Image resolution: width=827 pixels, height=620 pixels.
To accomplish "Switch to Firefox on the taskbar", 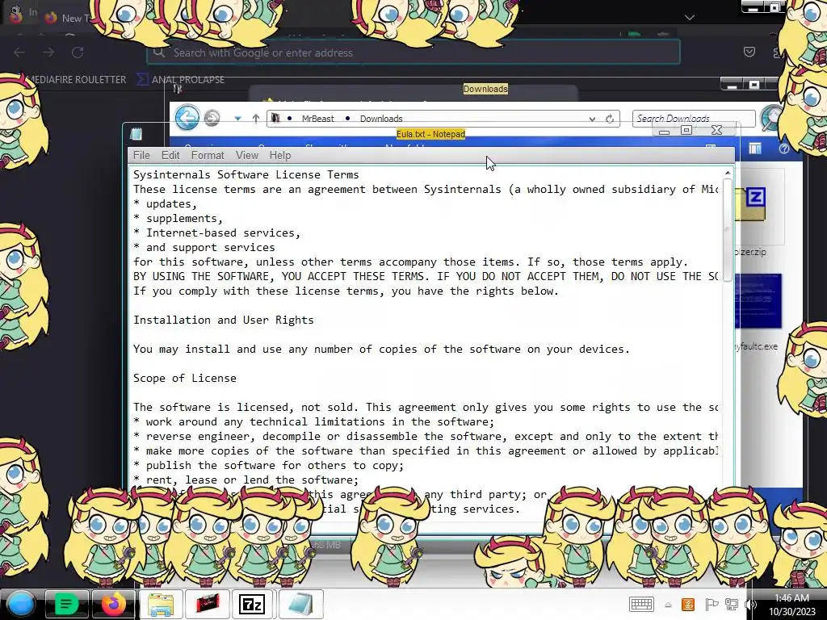I will (x=113, y=604).
